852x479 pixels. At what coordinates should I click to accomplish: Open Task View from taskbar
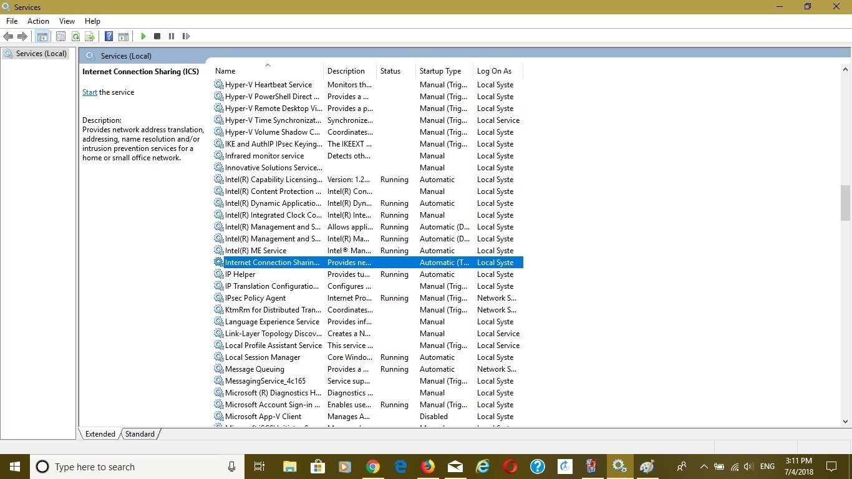259,467
